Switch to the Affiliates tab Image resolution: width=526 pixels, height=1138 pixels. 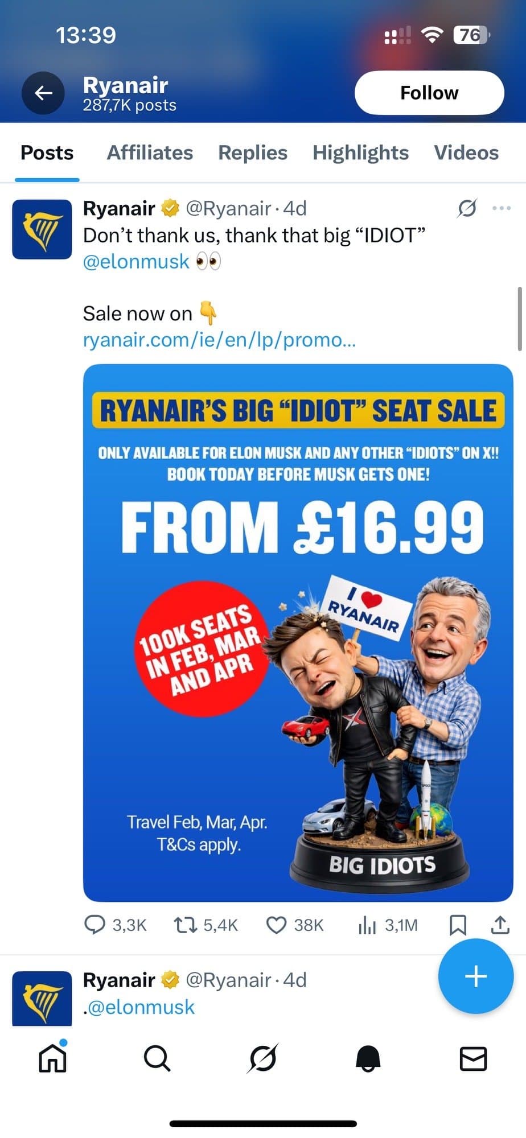coord(150,152)
